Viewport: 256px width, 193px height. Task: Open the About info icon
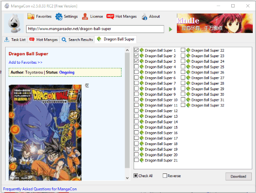click(x=144, y=16)
